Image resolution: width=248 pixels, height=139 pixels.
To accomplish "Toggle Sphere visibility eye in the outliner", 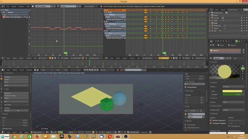I will [241, 28].
